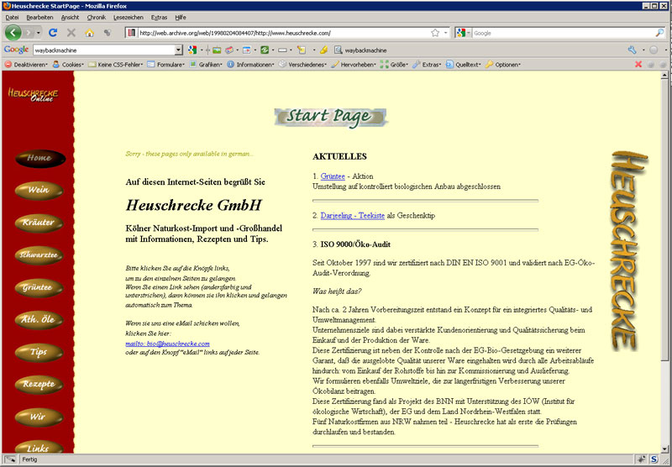Screen dimensions: 672x467
Task: Follow the Darjeeling - Teekiste link
Action: pyautogui.click(x=352, y=216)
